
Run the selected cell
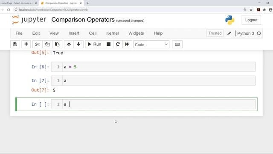(95, 44)
